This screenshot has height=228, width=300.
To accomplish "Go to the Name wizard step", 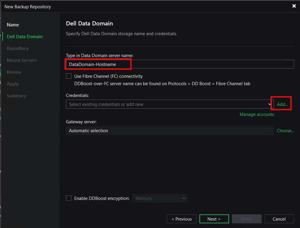I will pyautogui.click(x=13, y=25).
